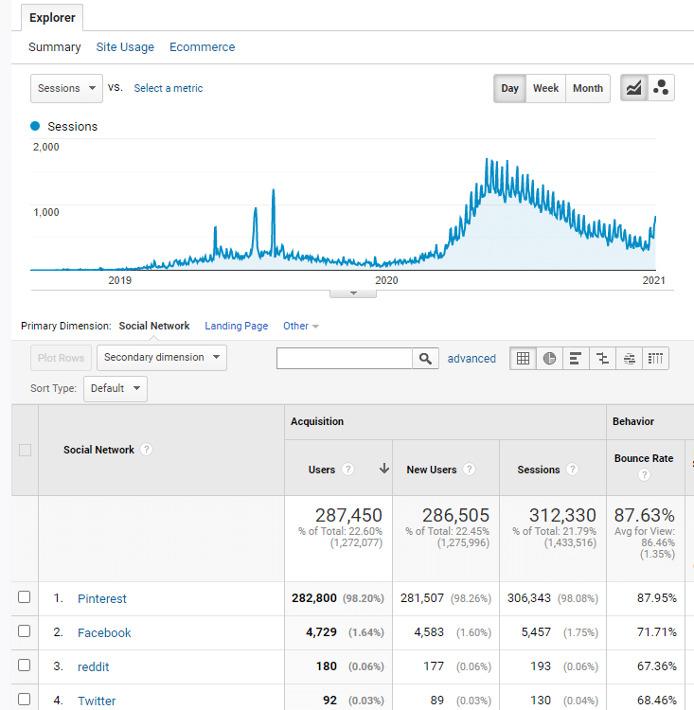Open the Sort Type Default dropdown
Screen dimensions: 694x710
116,388
